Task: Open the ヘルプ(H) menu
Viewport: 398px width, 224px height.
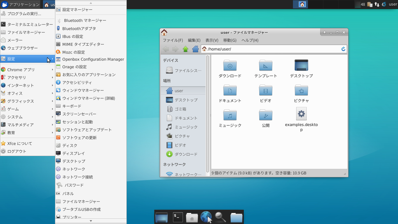Action: [250, 40]
